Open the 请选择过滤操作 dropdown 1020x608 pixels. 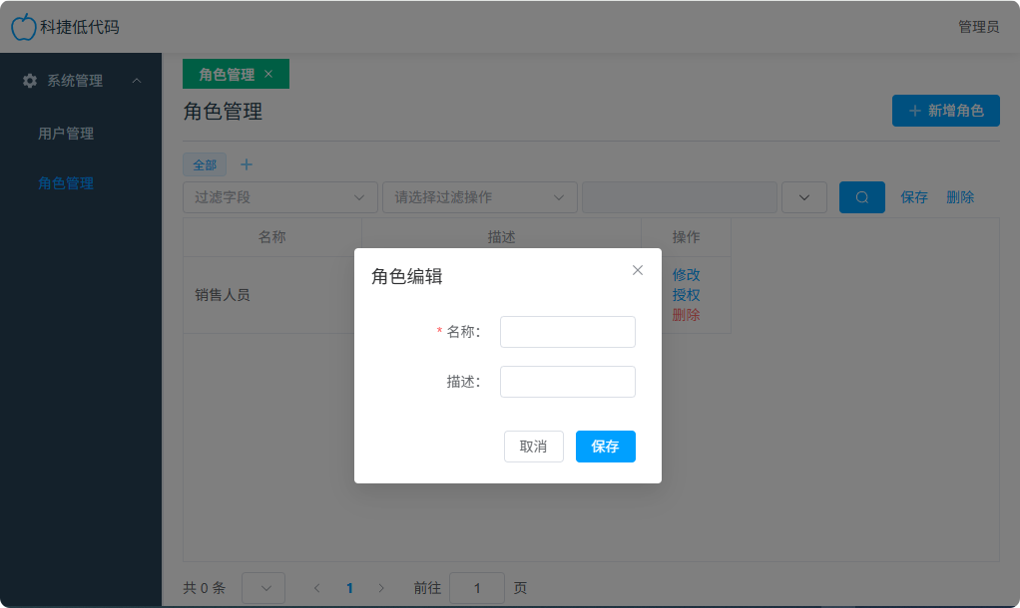click(x=479, y=197)
